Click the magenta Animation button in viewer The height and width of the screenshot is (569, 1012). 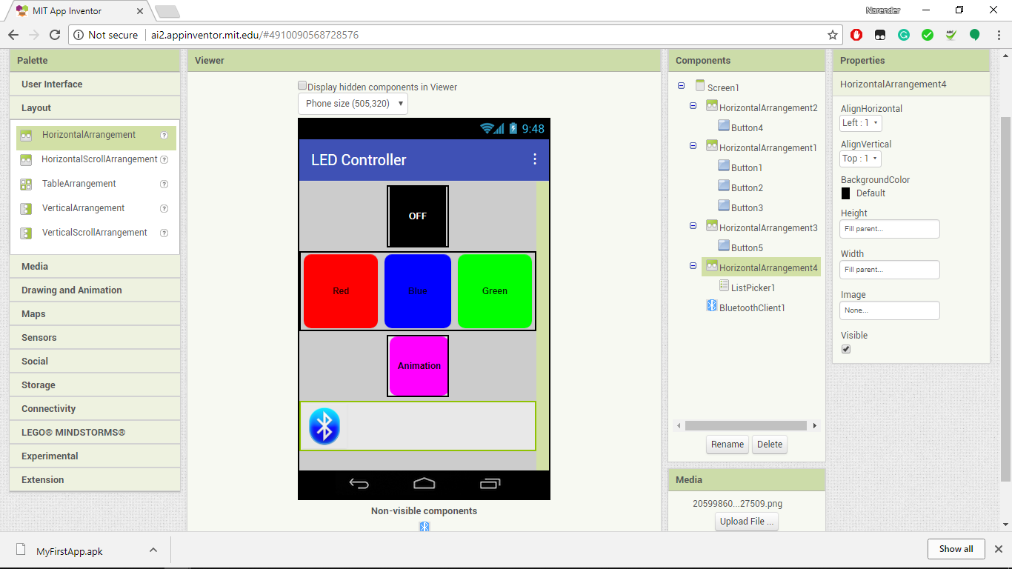coord(419,366)
